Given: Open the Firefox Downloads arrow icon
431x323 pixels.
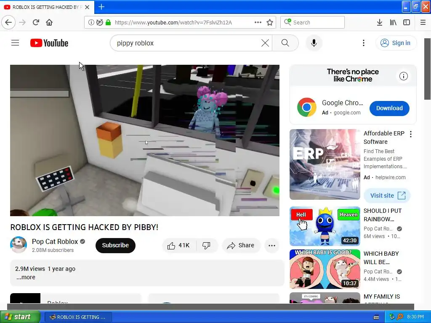Looking at the screenshot, I should click(380, 22).
